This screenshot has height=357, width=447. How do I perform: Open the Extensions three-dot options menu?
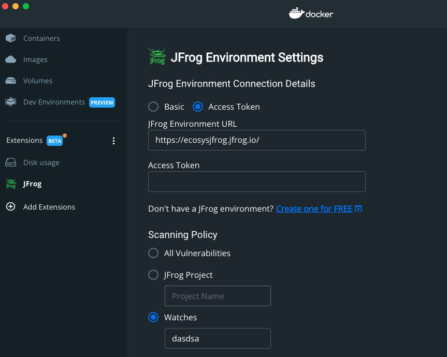click(114, 141)
